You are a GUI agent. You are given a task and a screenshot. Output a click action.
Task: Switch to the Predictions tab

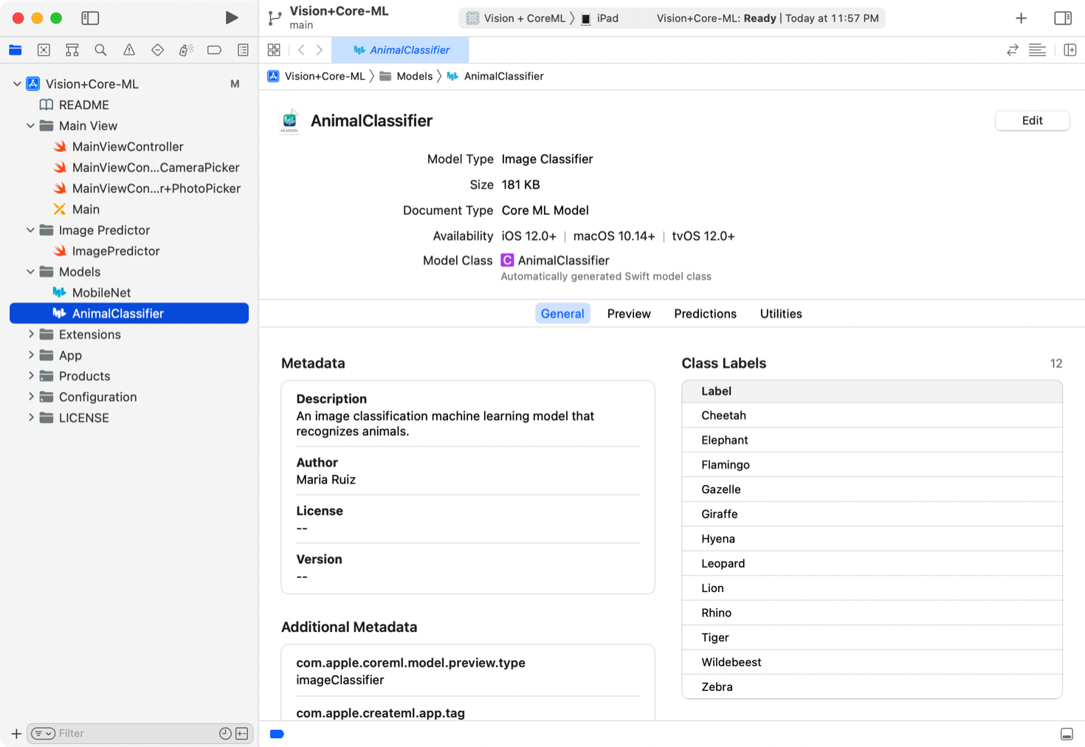(705, 314)
